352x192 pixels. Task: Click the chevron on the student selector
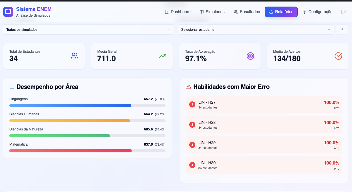click(329, 30)
